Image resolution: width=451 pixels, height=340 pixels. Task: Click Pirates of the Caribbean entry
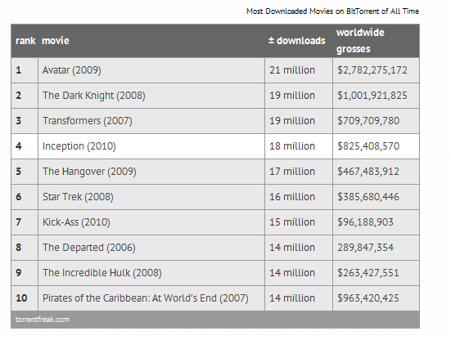[151, 298]
